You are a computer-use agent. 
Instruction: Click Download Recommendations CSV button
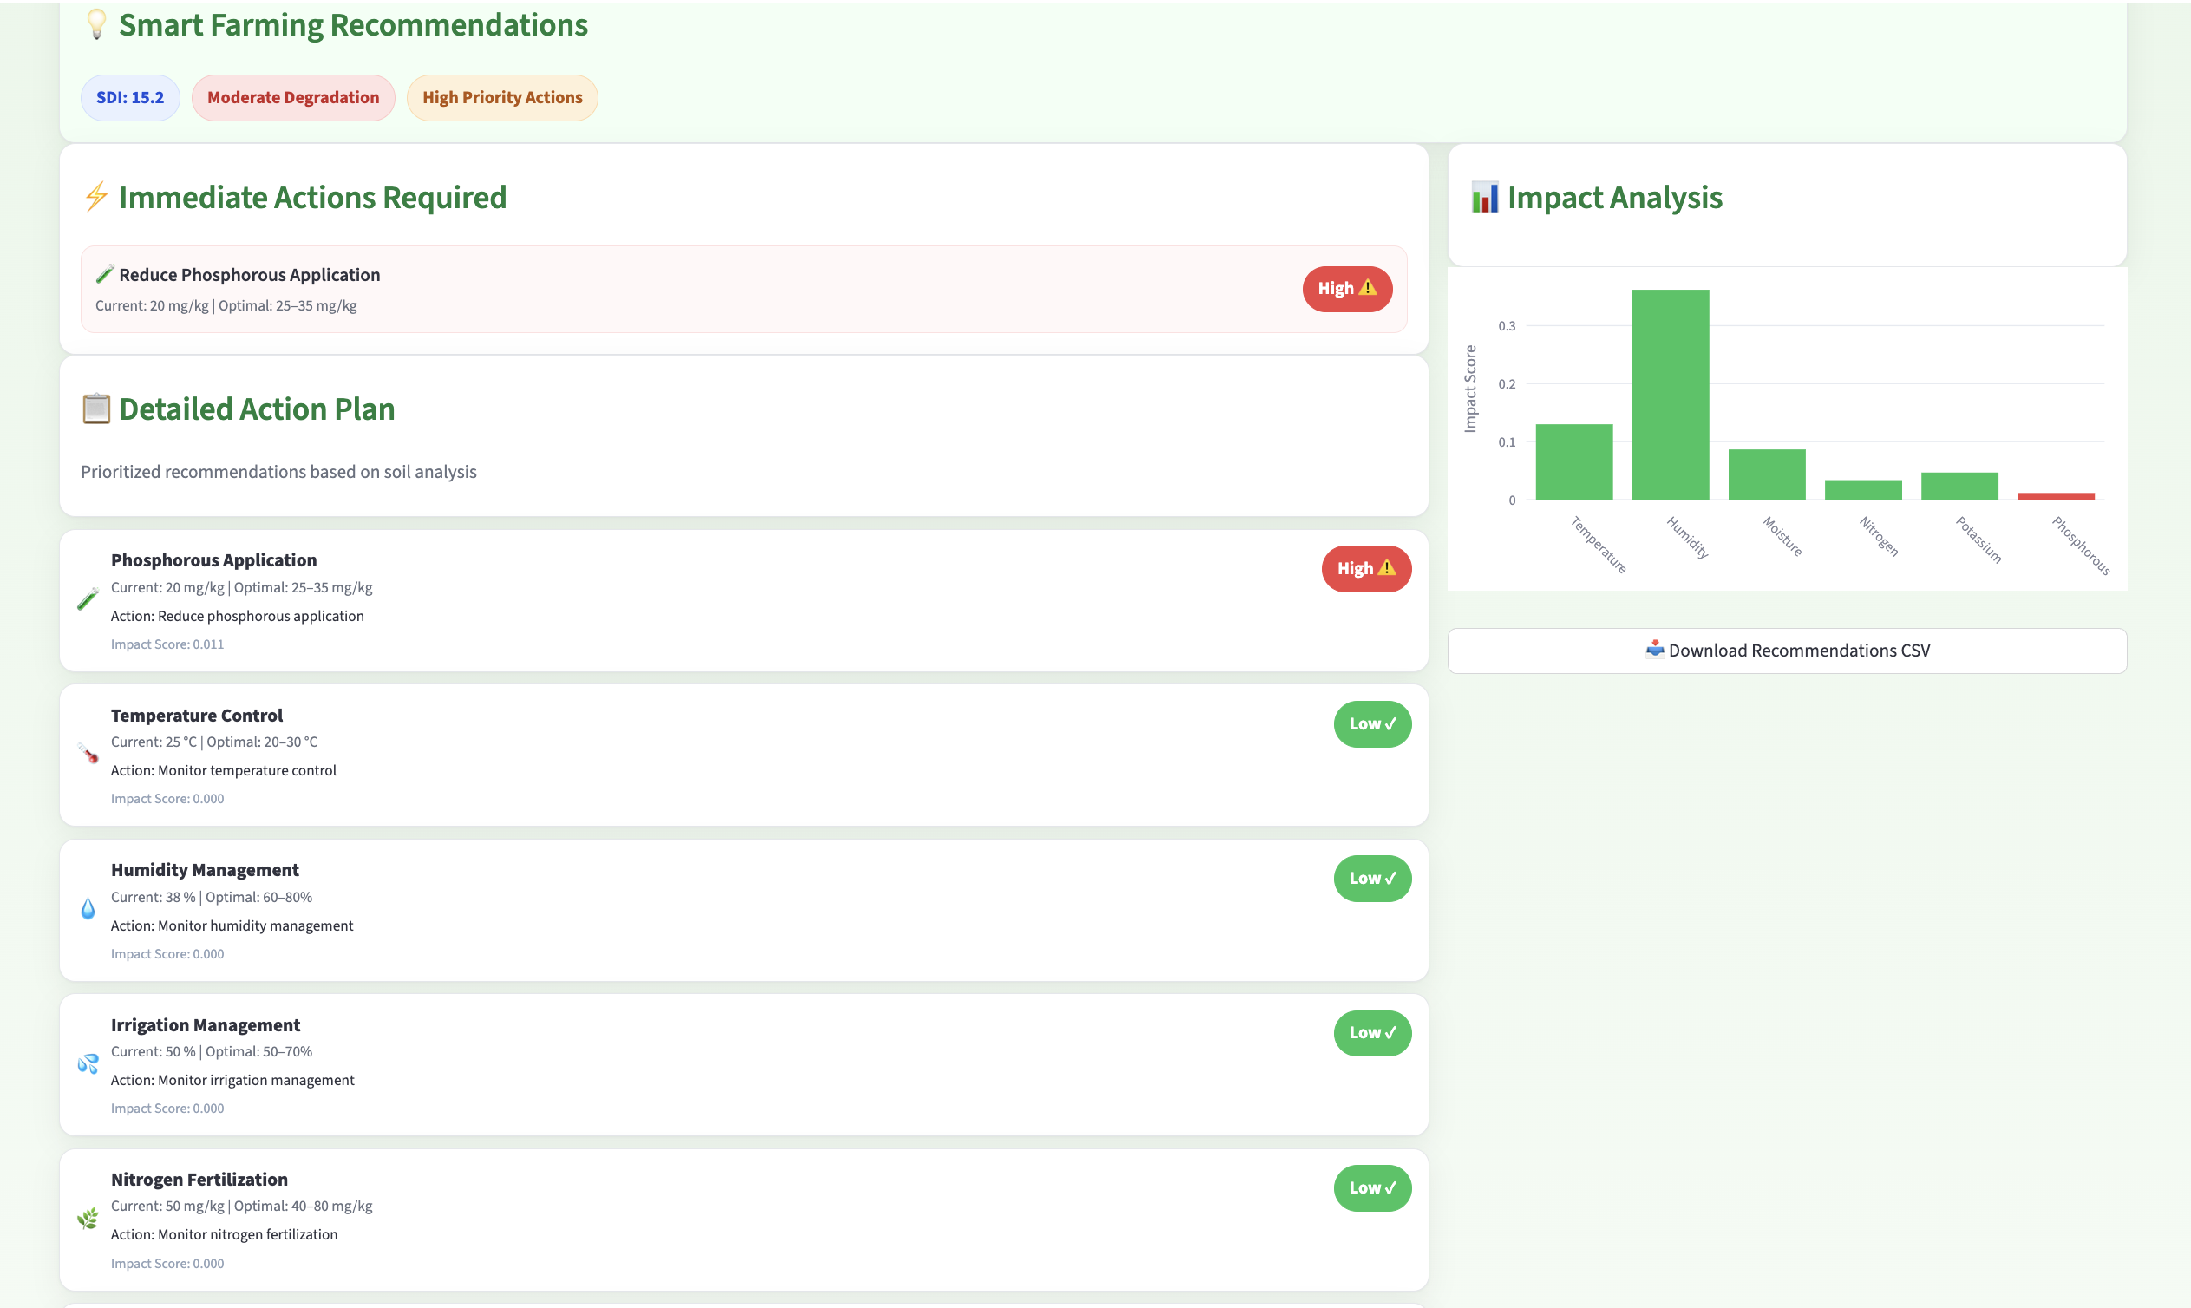(x=1787, y=651)
